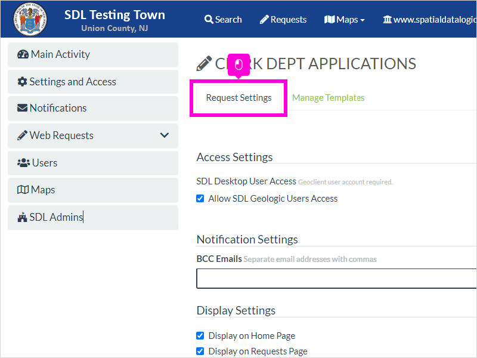This screenshot has height=358, width=477.
Task: Open Main Activity in the sidebar
Action: (93, 54)
